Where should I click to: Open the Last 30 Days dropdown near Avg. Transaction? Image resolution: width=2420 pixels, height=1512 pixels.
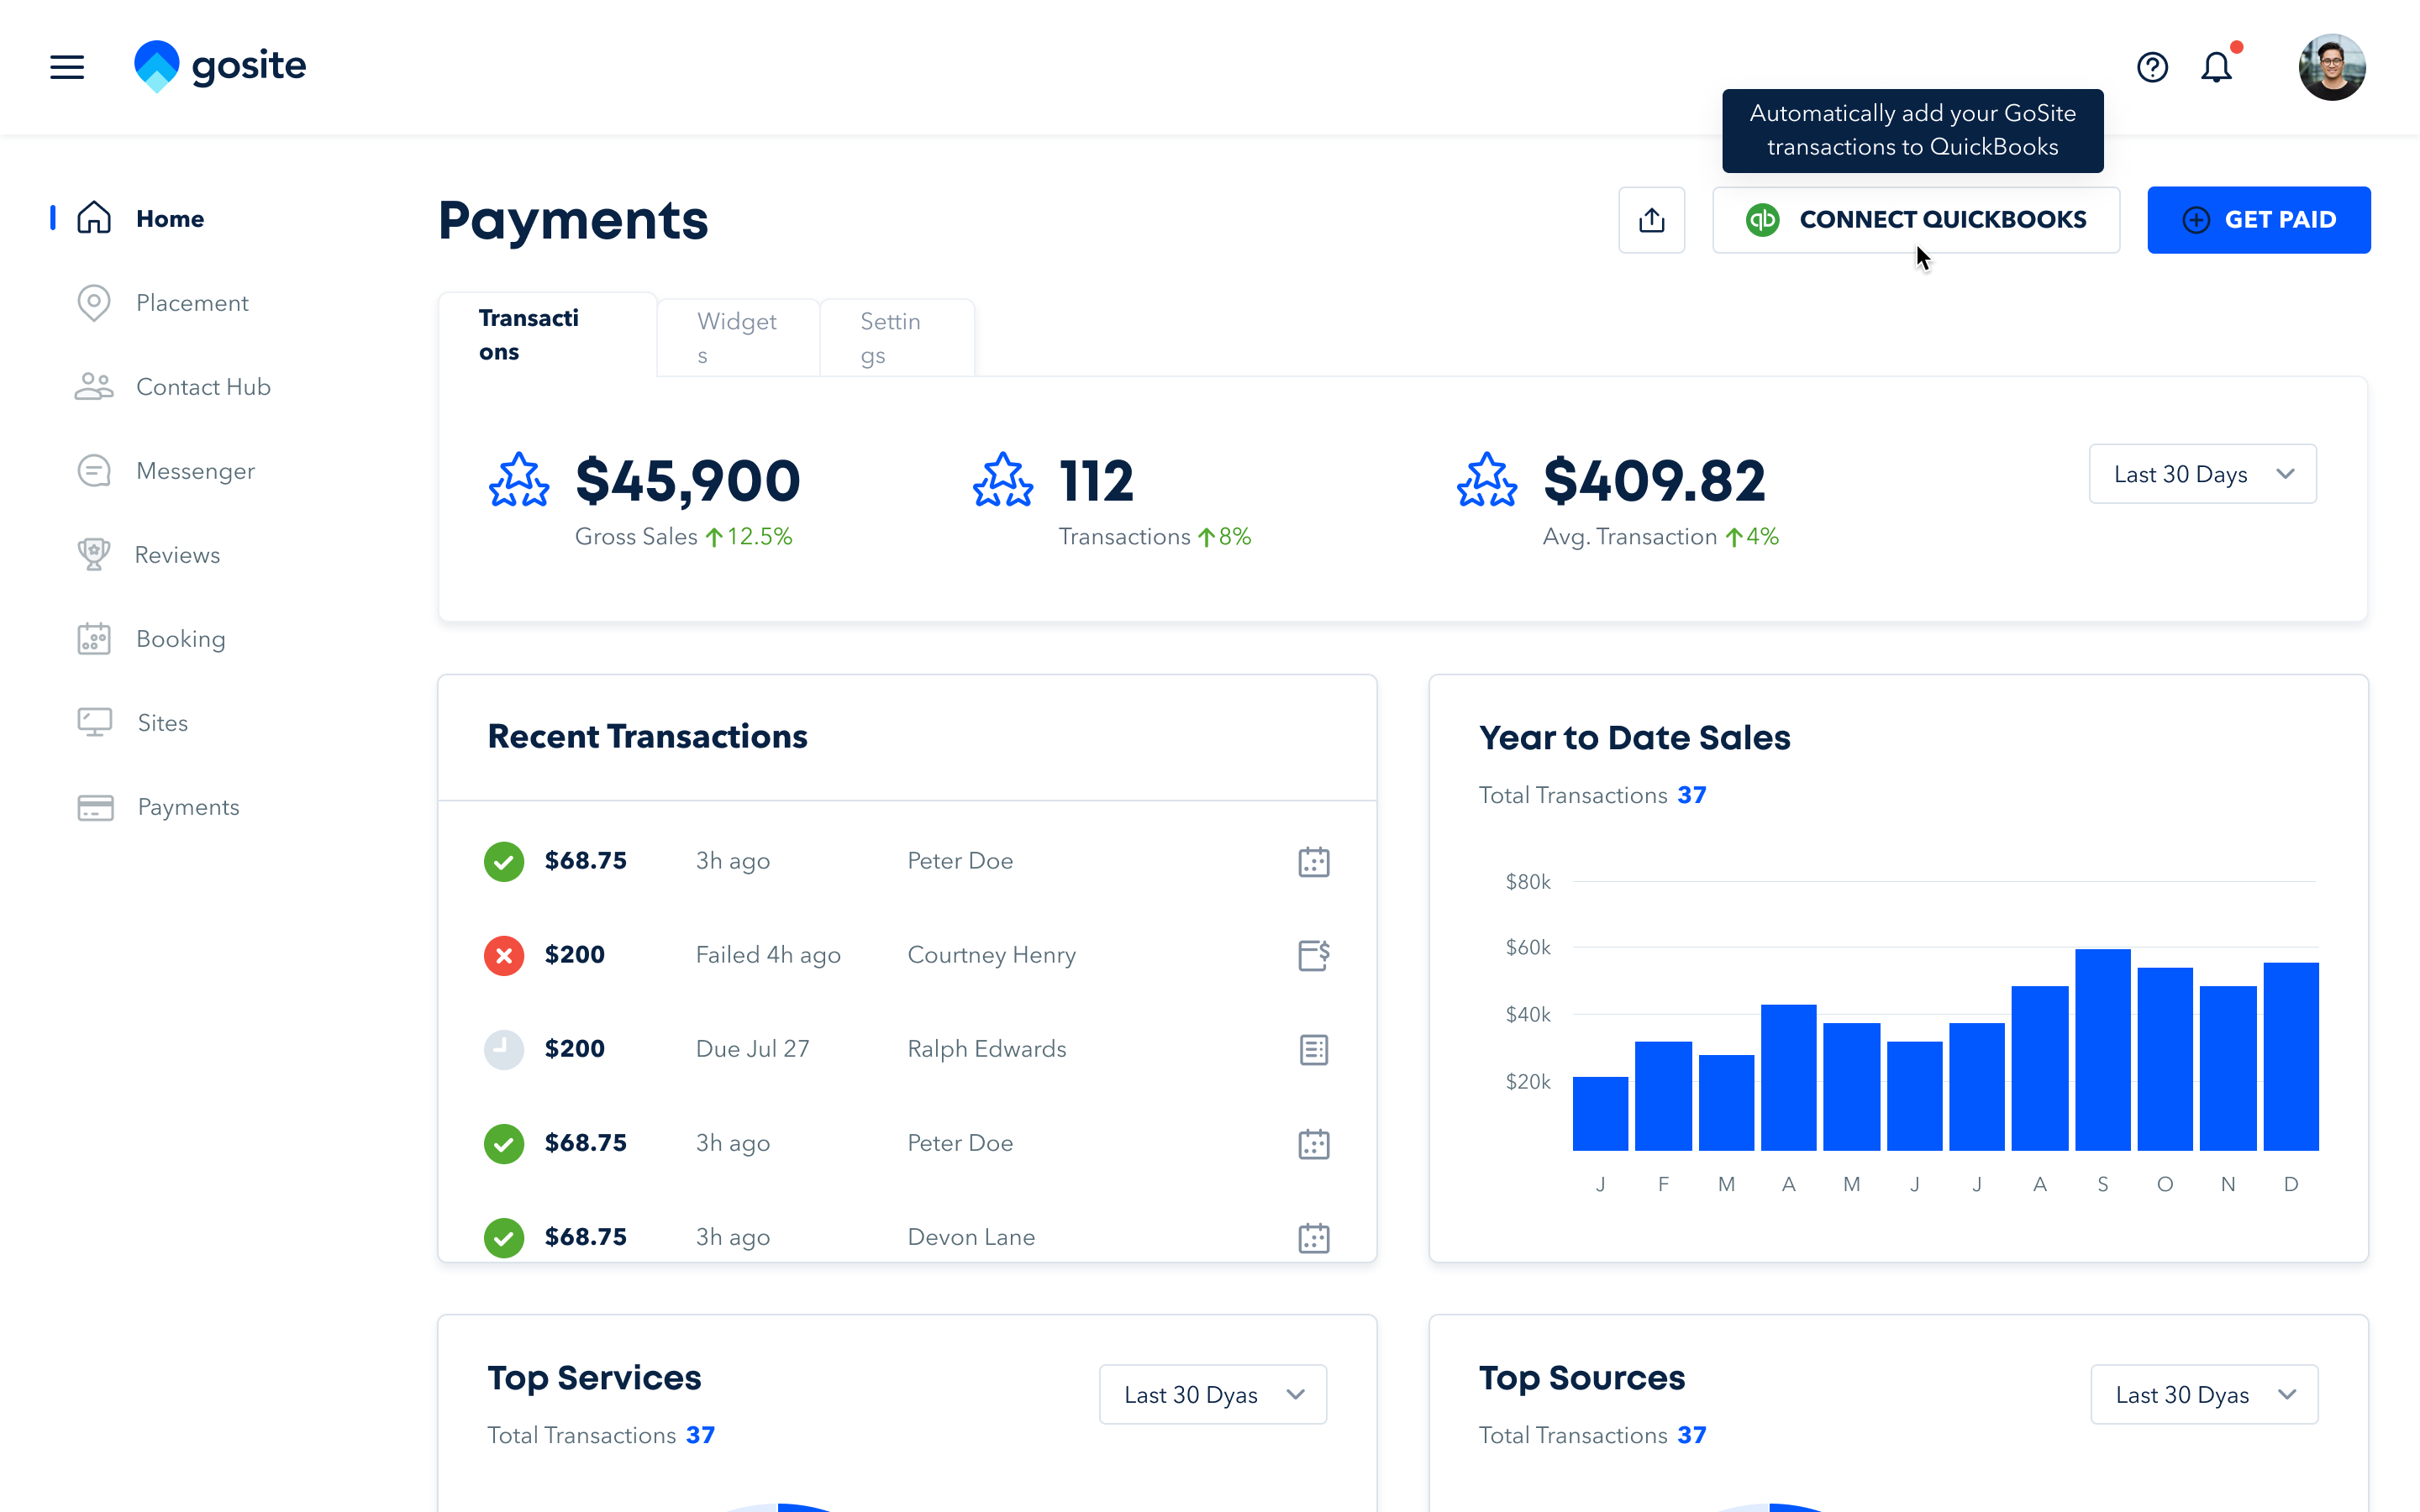click(x=2201, y=473)
